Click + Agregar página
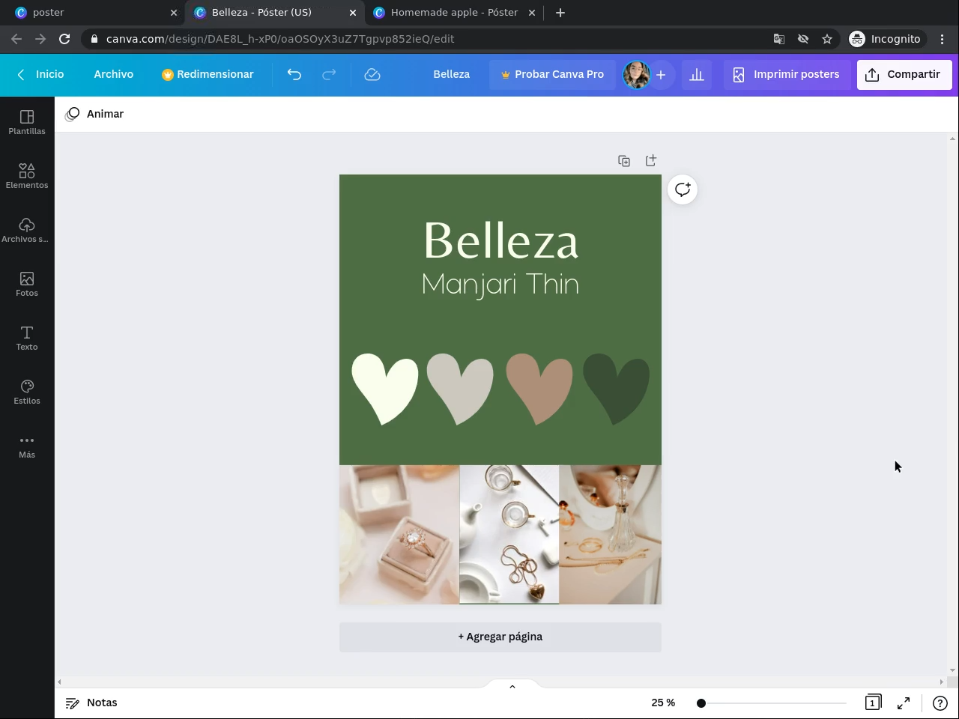 (x=500, y=637)
